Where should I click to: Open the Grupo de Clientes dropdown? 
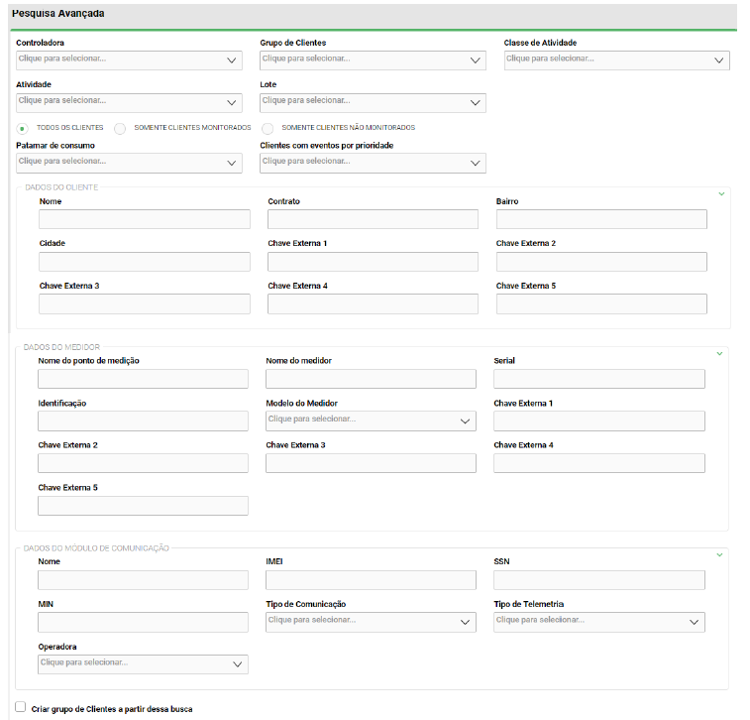373,60
